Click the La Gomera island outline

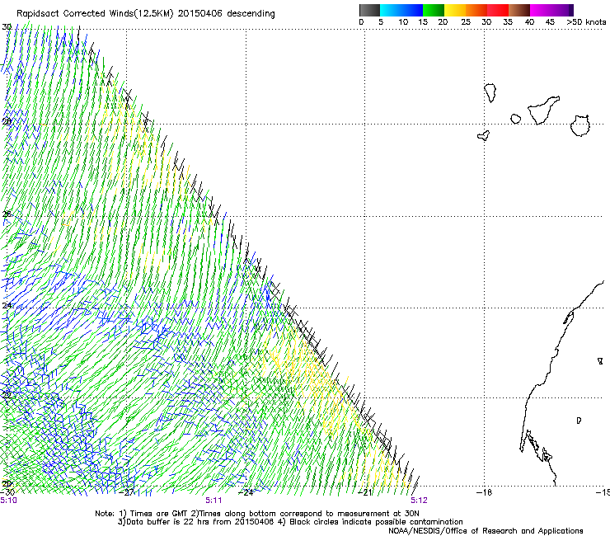(515, 119)
